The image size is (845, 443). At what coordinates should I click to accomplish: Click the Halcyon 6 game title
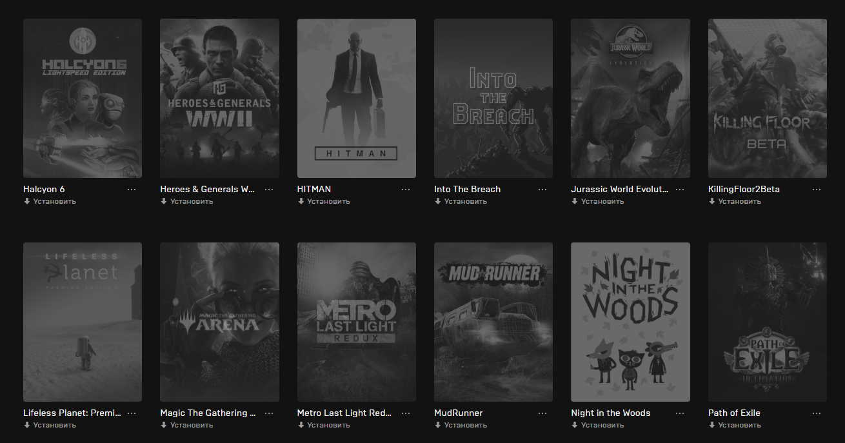tap(44, 189)
